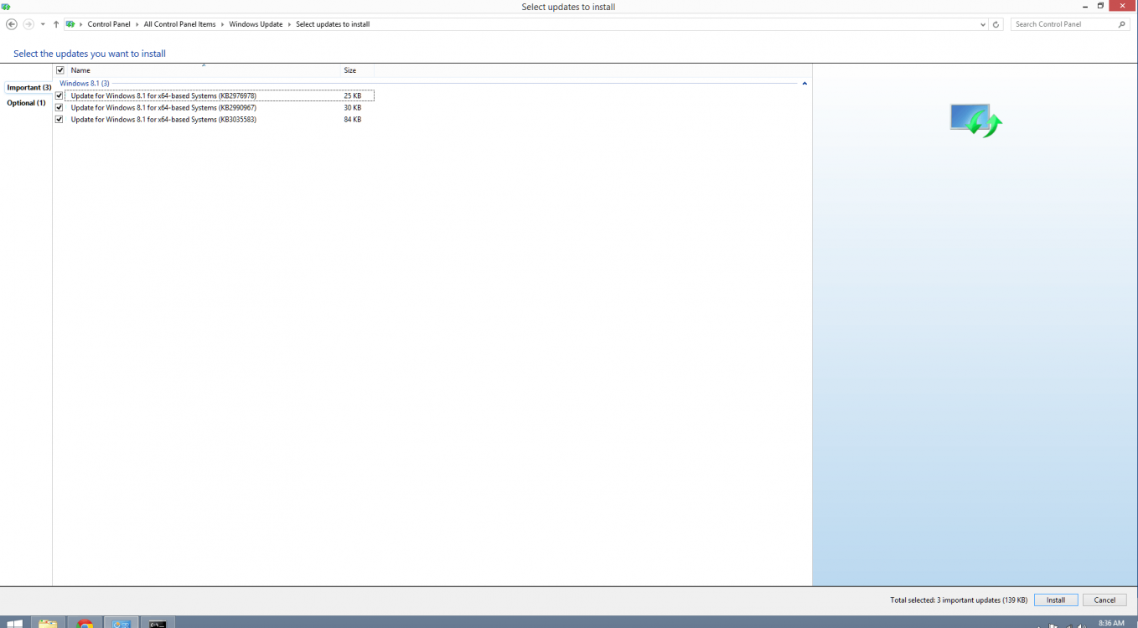Click the total selected status text
1138x628 pixels.
959,600
